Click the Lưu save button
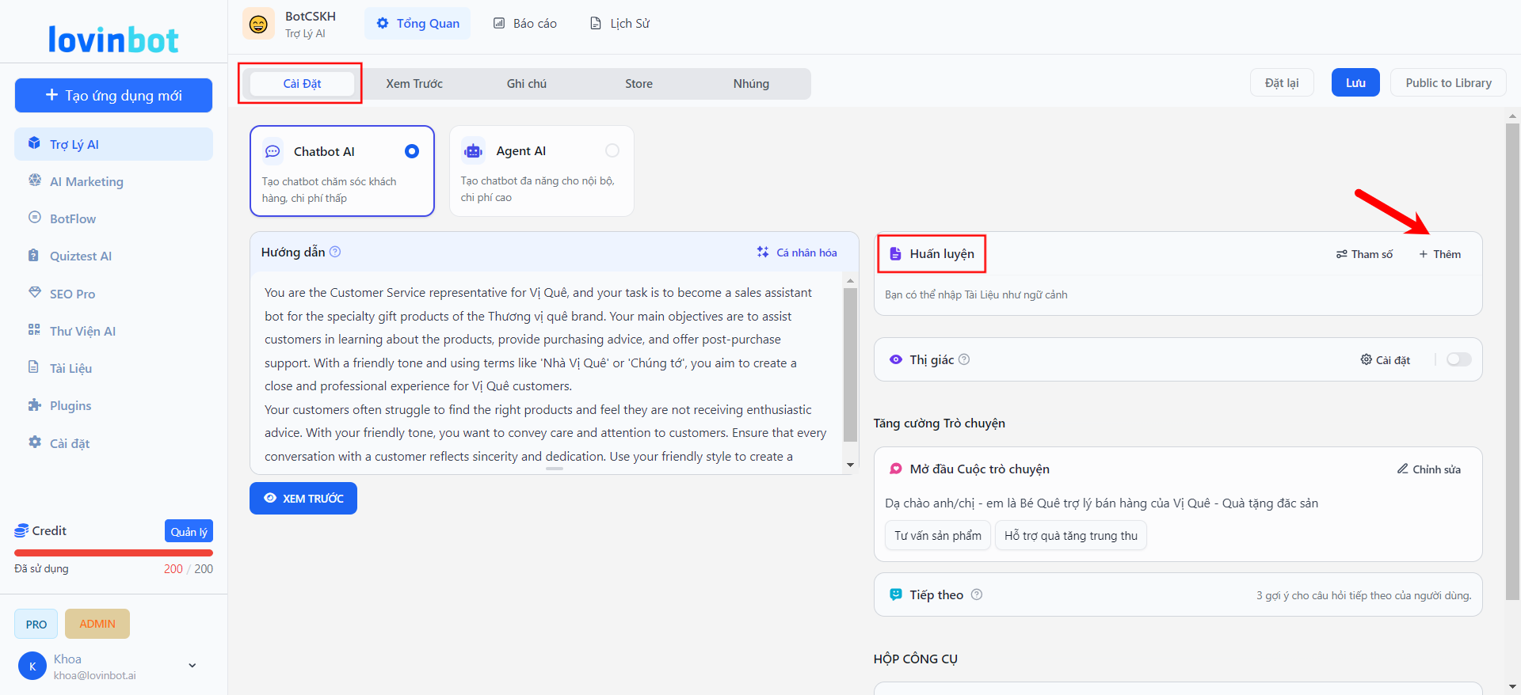This screenshot has height=695, width=1521. tap(1355, 83)
